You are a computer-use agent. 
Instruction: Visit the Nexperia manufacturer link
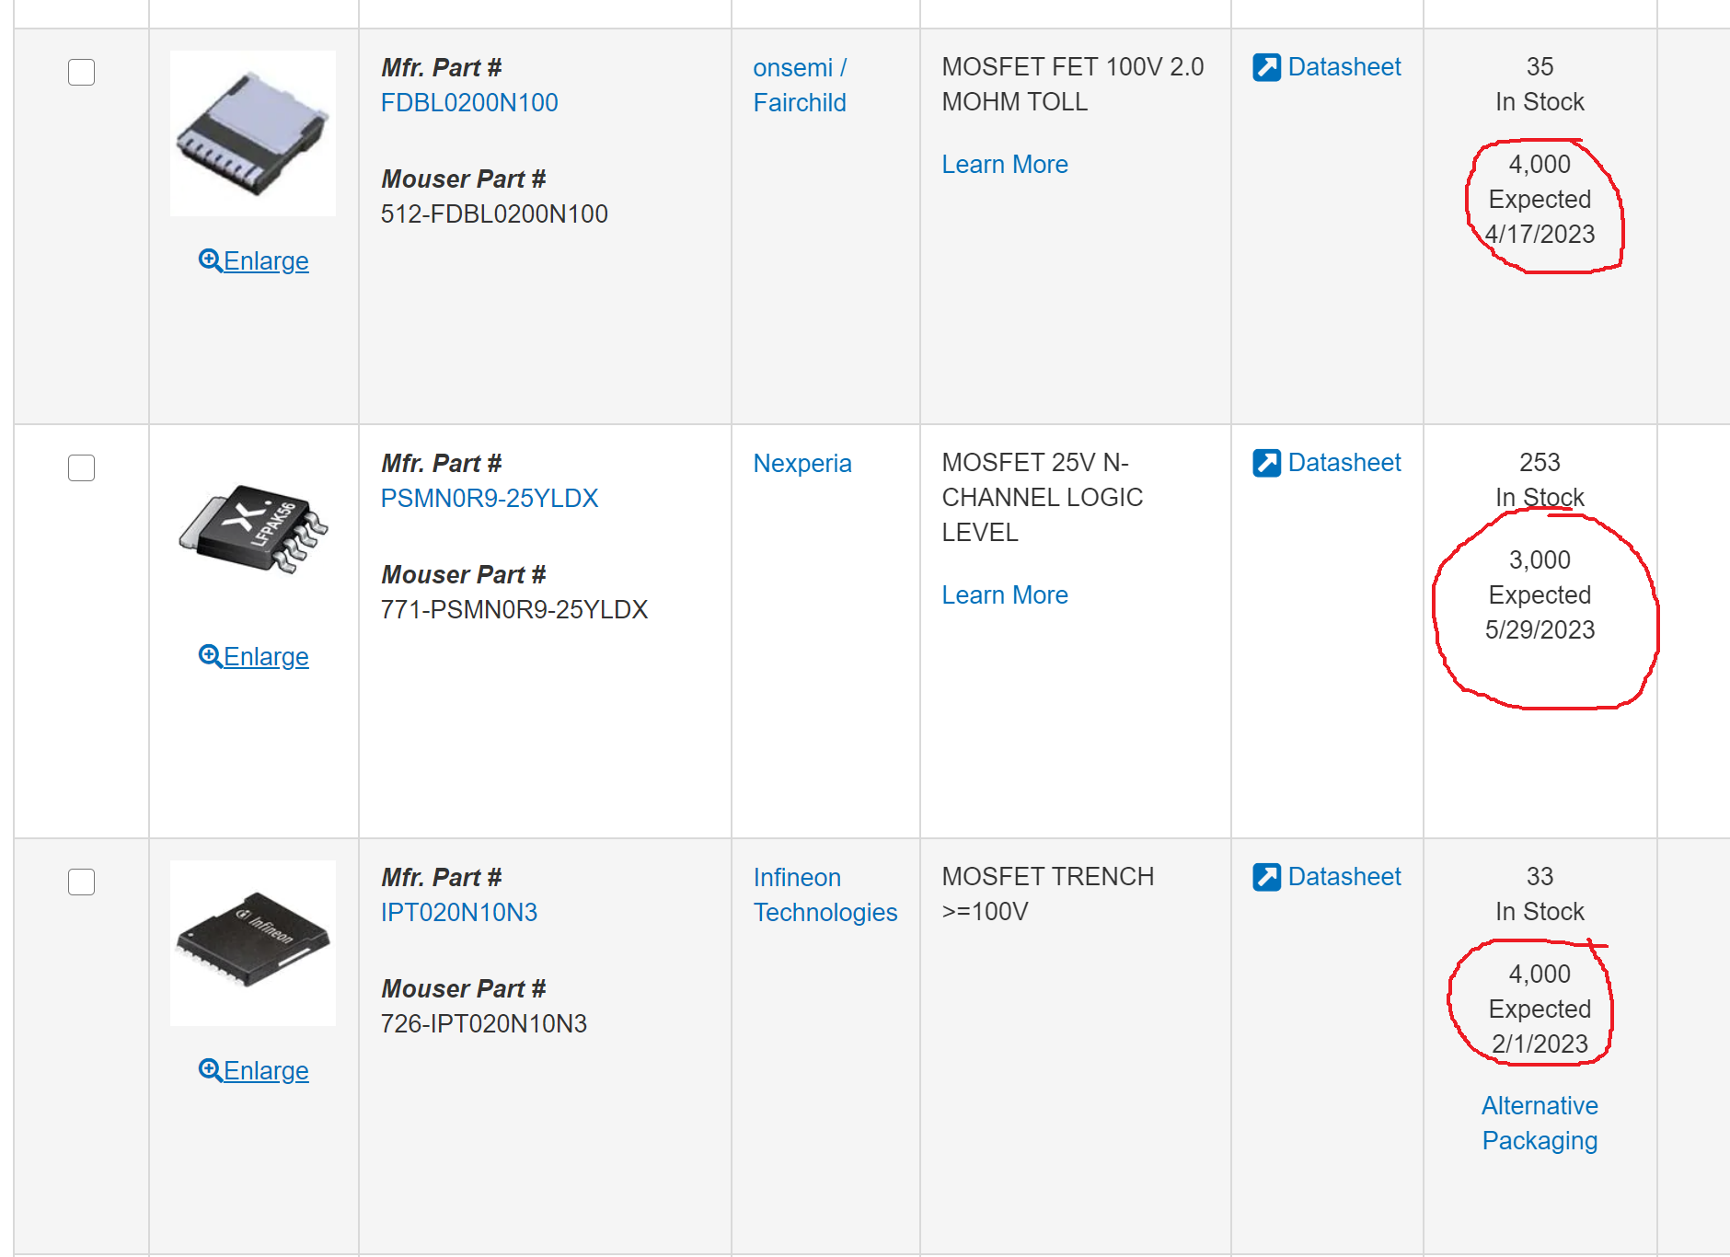point(802,464)
